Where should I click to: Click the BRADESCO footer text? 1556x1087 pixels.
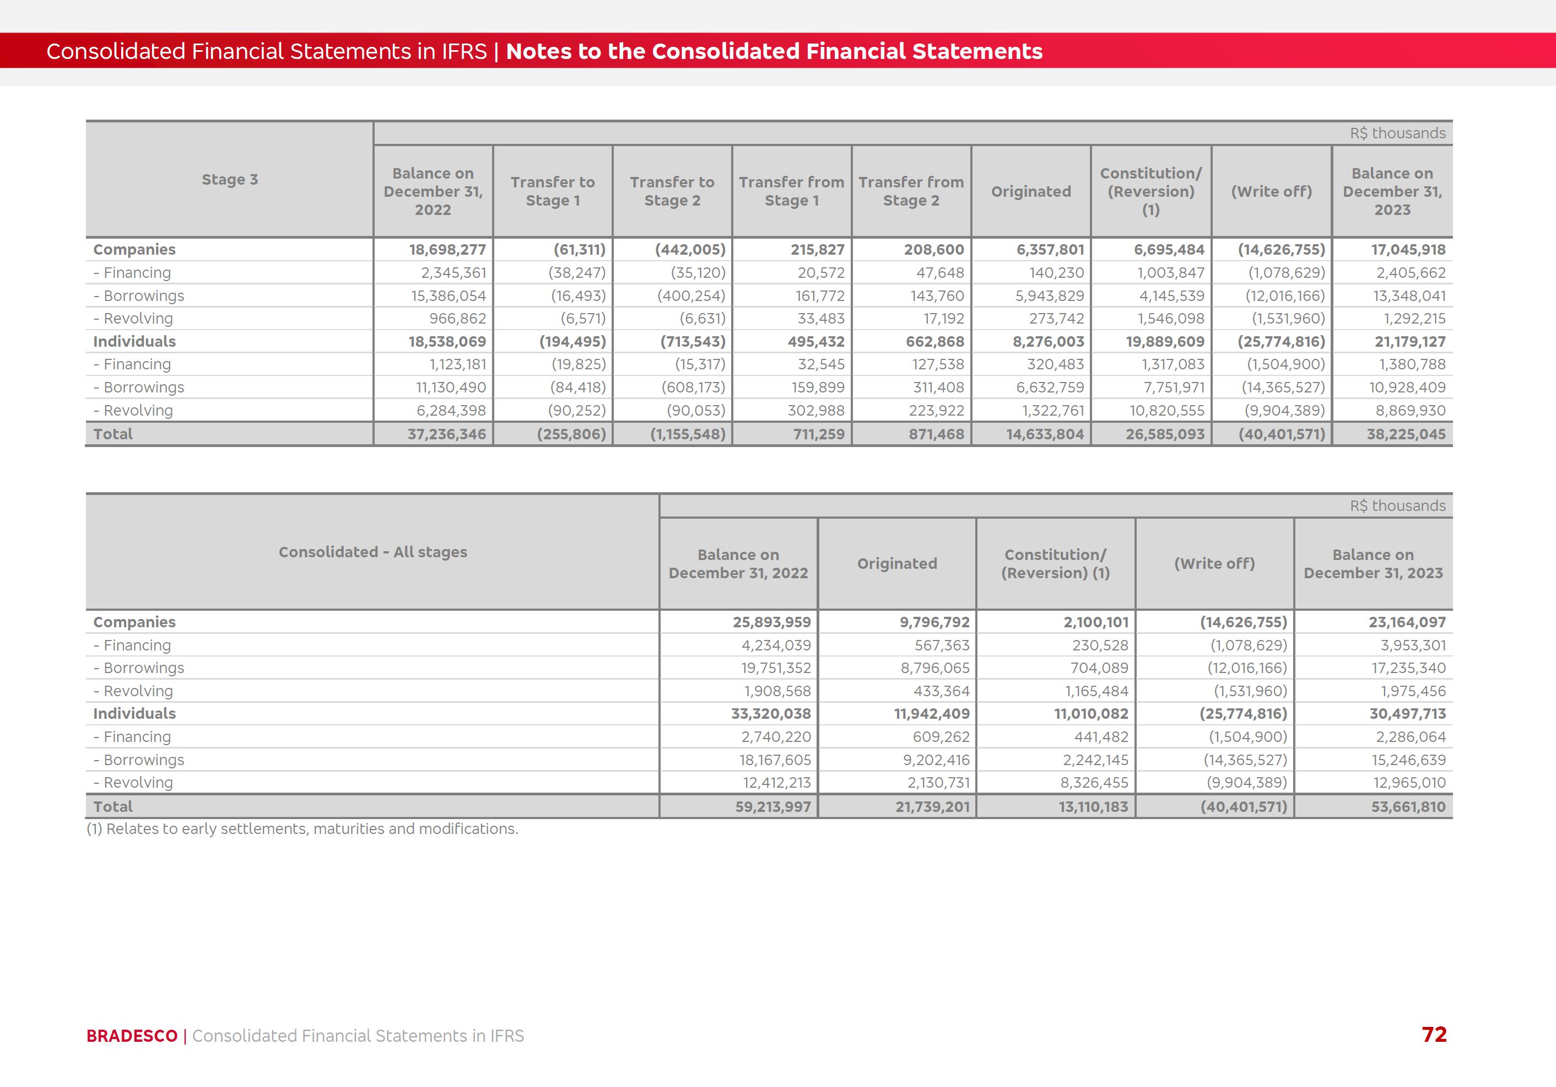pyautogui.click(x=132, y=1036)
